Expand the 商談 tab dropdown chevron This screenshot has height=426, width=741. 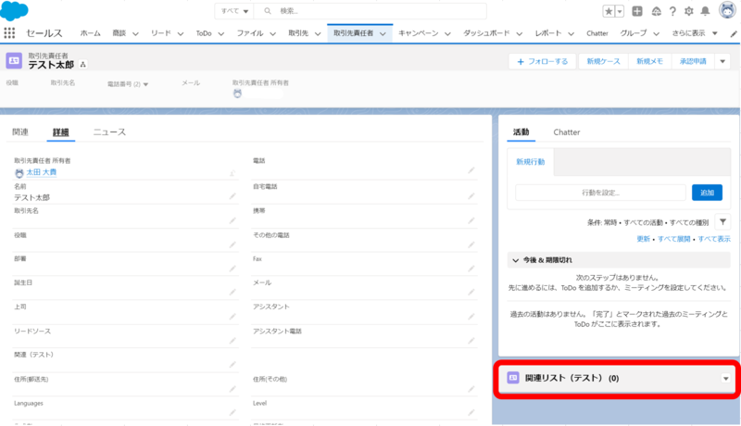[135, 33]
